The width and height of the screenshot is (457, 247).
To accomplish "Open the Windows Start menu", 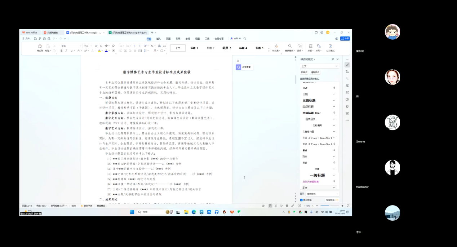I will [132, 212].
